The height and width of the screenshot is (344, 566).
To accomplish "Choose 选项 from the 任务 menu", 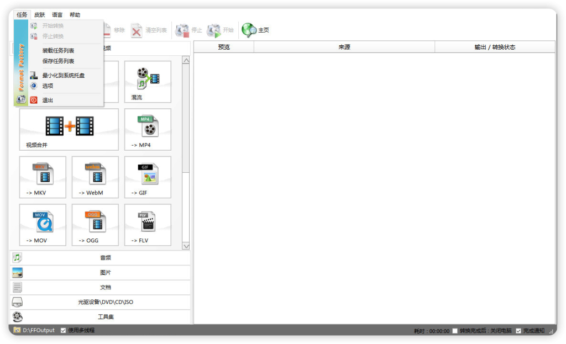I will [x=48, y=86].
